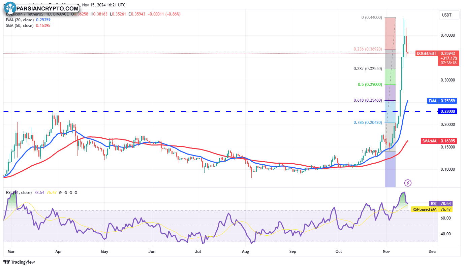The height and width of the screenshot is (268, 464).
Task: Click the SMA value 0.16395 in legend
Action: click(43, 26)
